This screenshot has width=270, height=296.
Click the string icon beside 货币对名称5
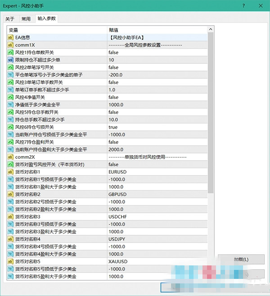[x=11, y=261]
